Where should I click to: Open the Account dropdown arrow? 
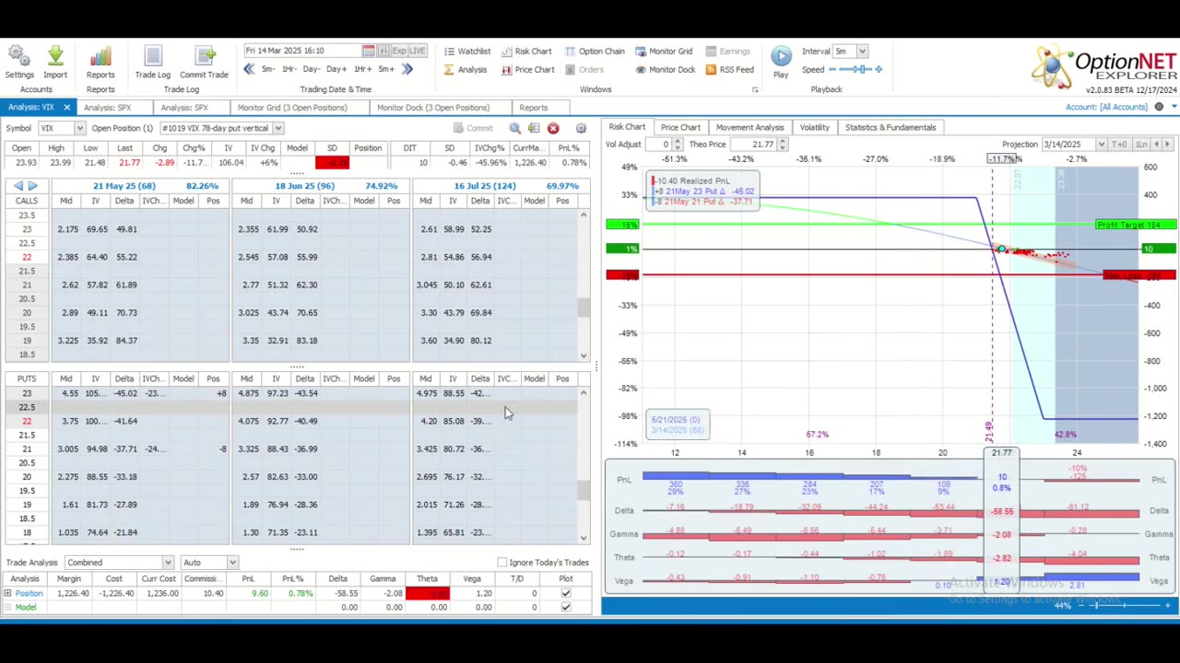(1174, 108)
